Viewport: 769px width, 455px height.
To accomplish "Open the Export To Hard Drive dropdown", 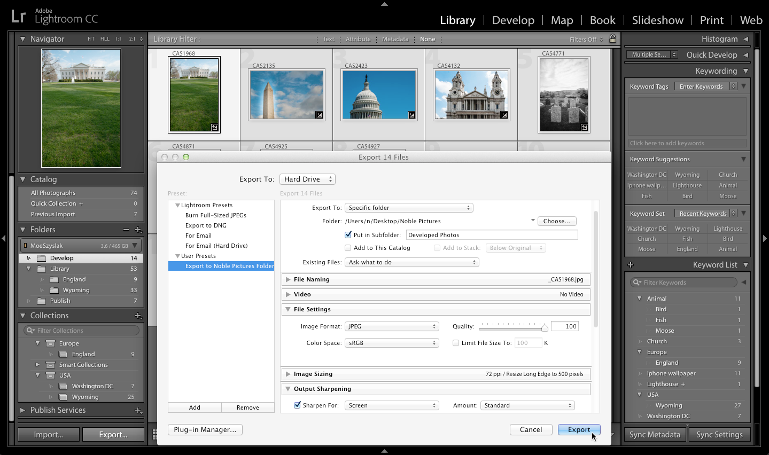I will pyautogui.click(x=307, y=179).
